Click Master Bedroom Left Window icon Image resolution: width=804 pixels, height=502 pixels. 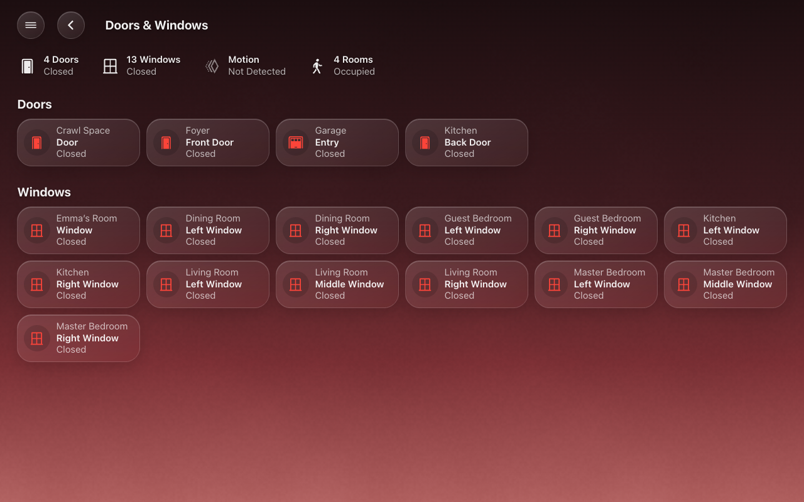pyautogui.click(x=555, y=284)
